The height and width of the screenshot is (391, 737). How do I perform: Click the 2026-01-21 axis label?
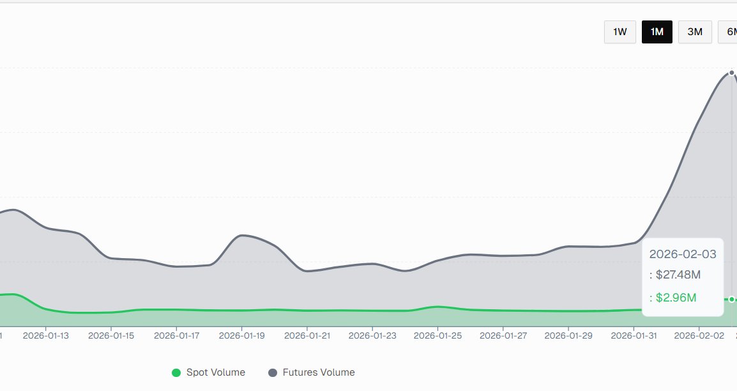tap(307, 335)
